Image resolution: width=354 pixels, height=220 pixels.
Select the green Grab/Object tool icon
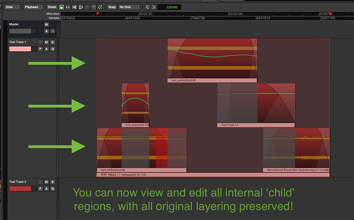(x=62, y=7)
